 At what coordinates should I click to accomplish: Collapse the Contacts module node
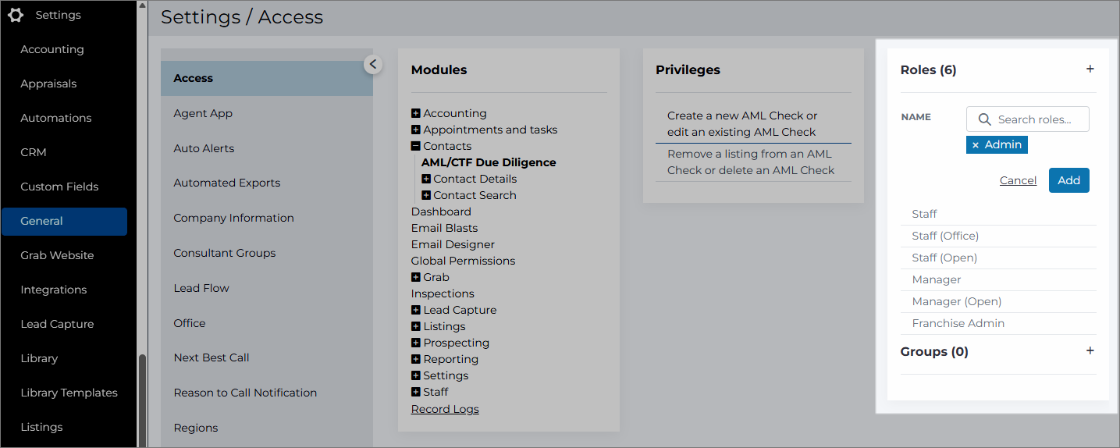point(416,146)
